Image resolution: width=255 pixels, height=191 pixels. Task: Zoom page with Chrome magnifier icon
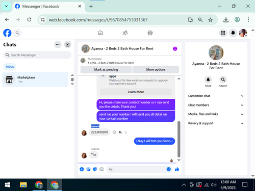point(200,20)
